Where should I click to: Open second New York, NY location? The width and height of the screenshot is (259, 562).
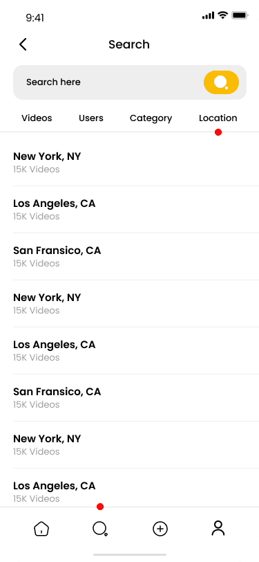click(x=136, y=303)
